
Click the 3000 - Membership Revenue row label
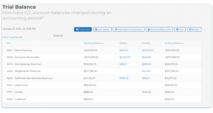click(24, 64)
